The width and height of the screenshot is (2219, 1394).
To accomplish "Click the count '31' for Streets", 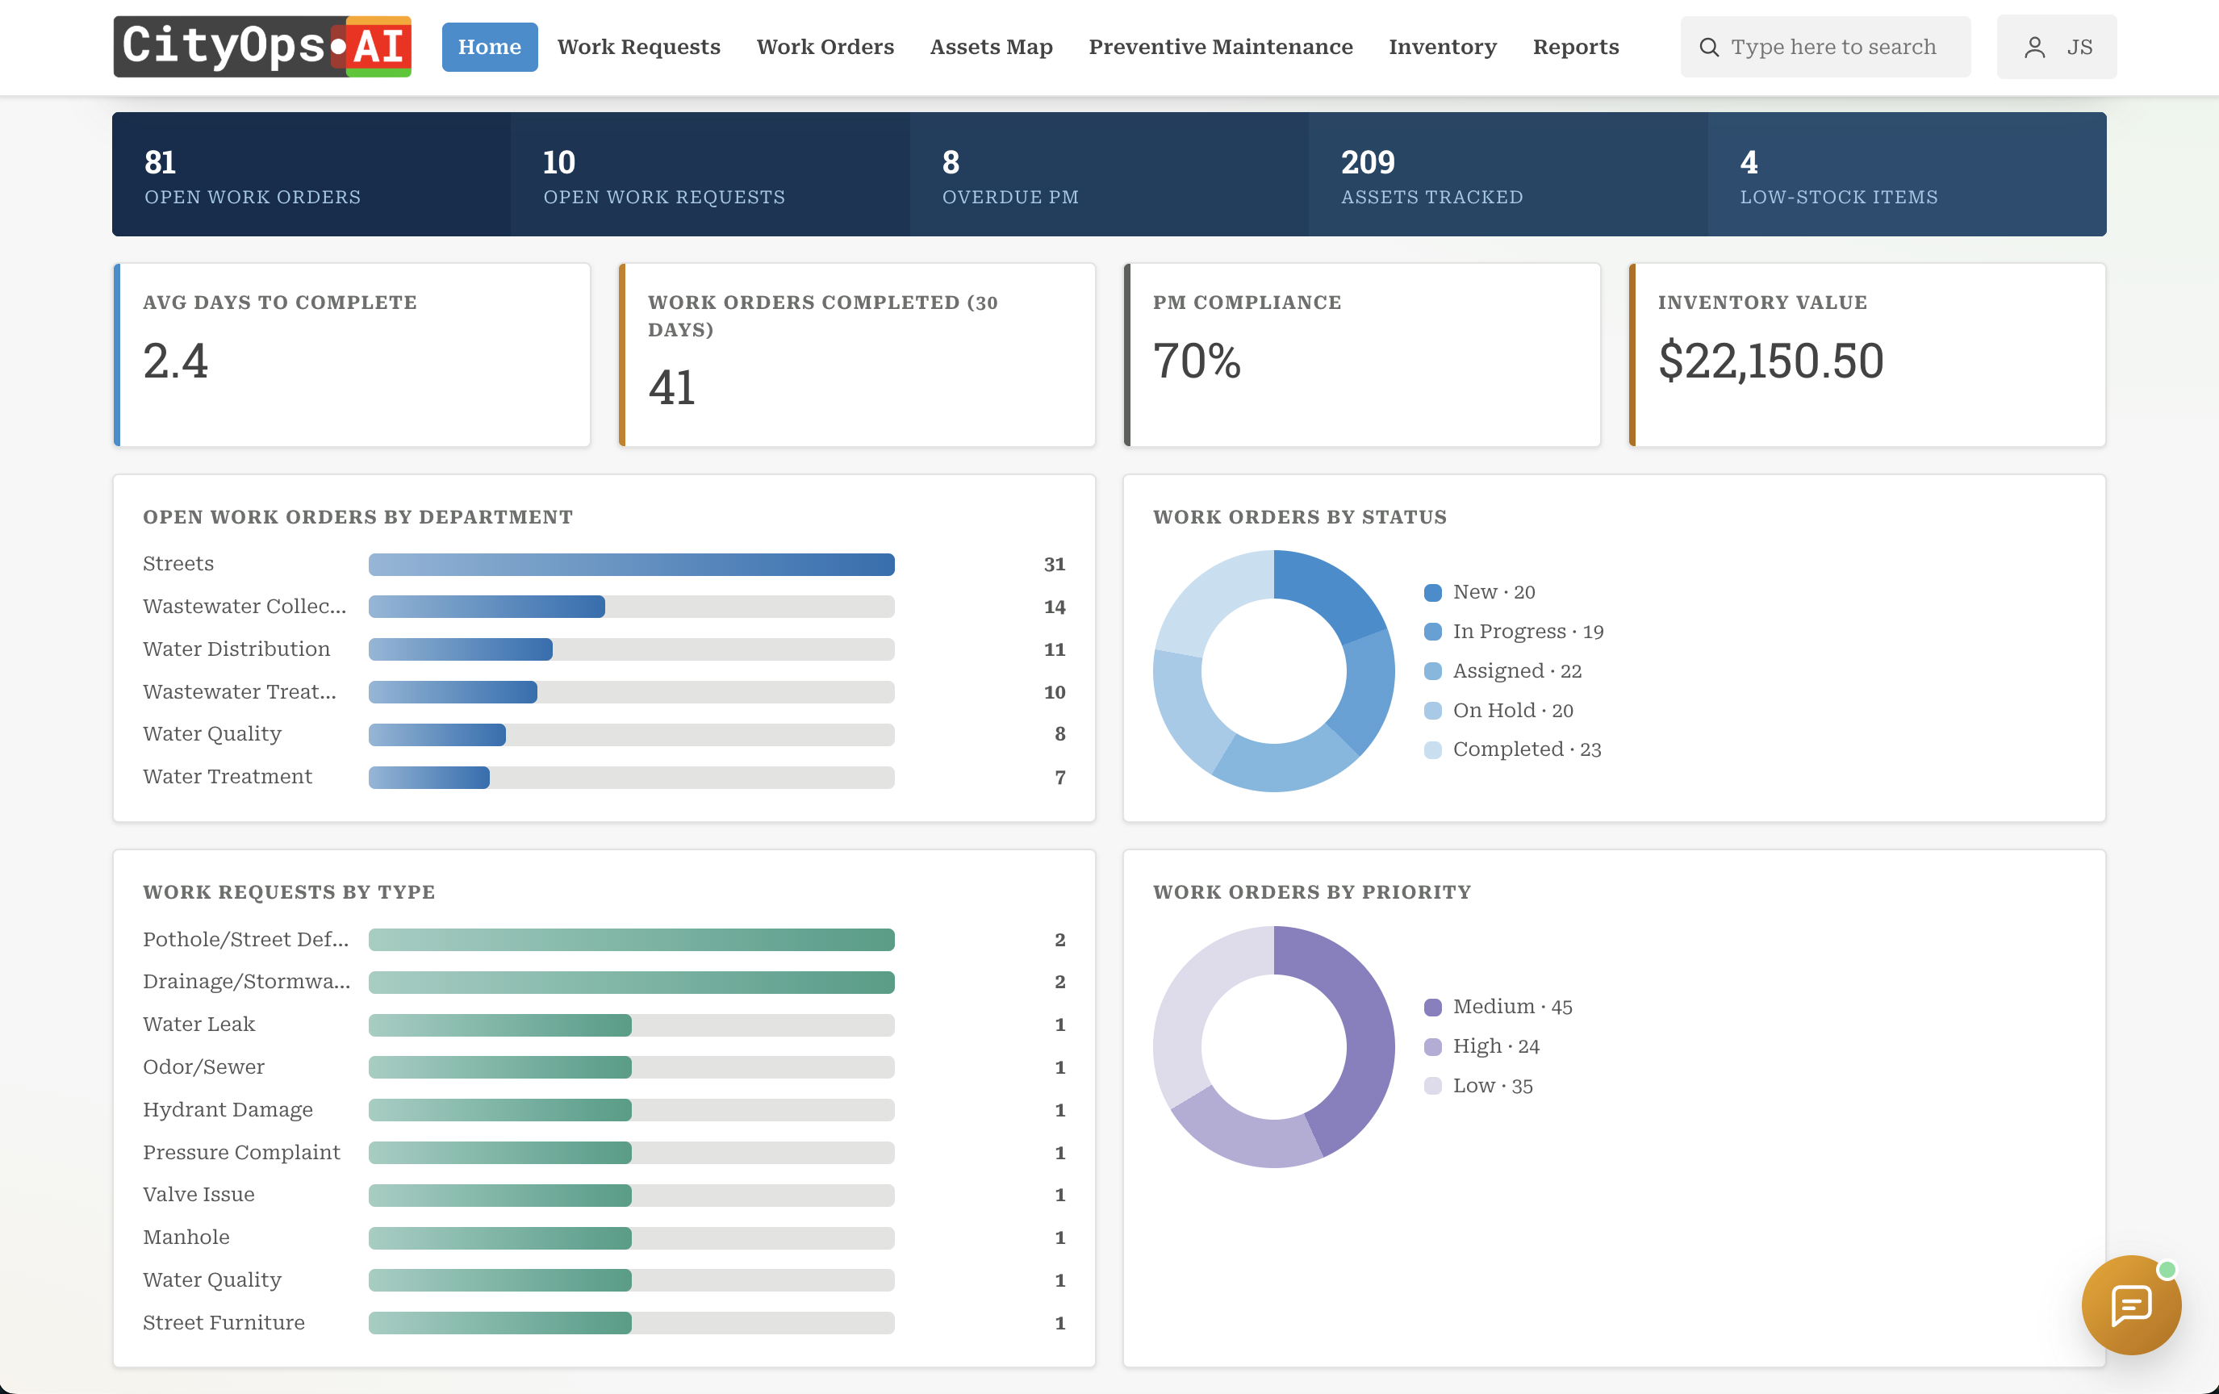I will click(1054, 564).
